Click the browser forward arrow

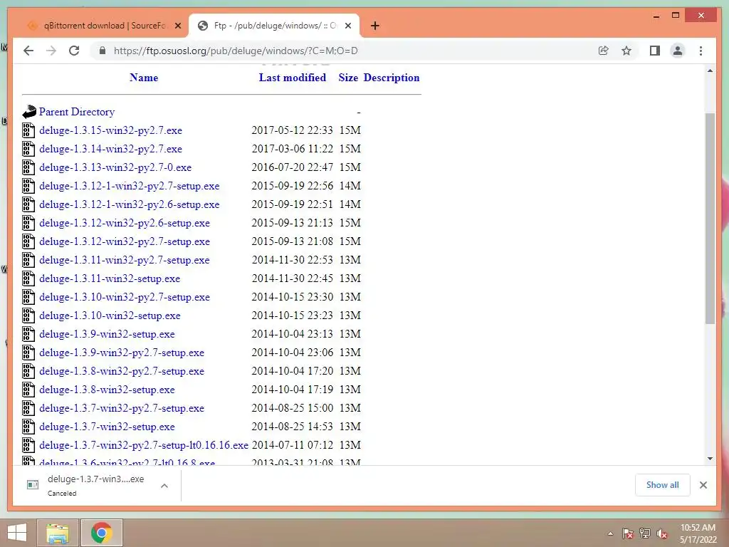51,51
